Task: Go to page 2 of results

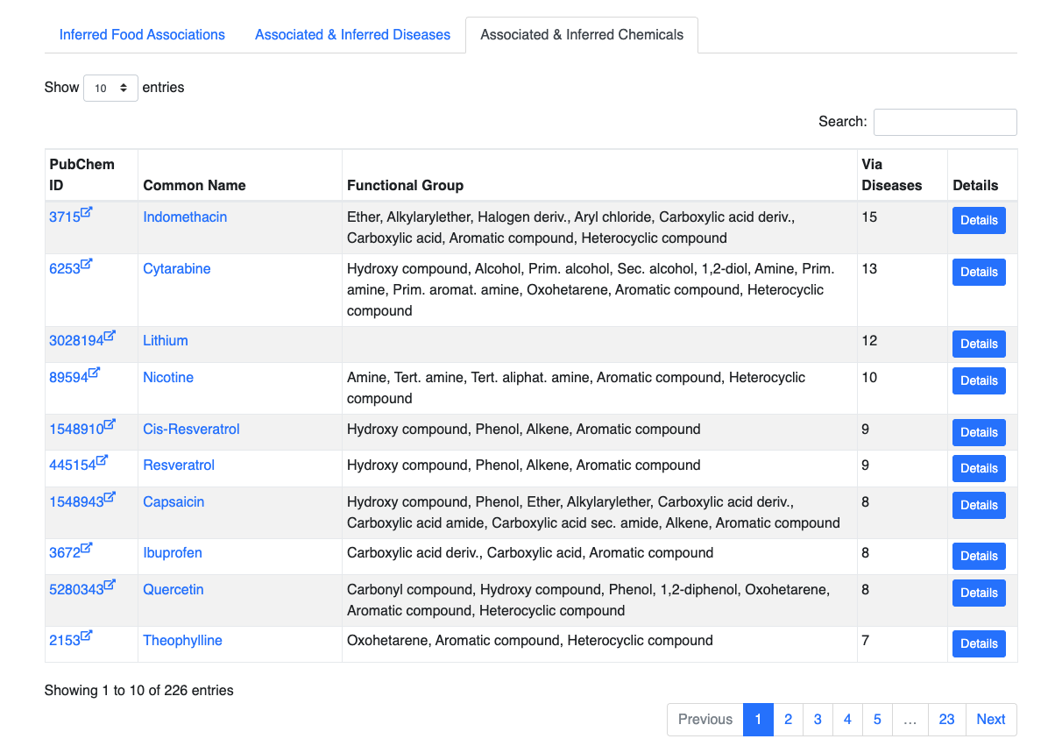Action: (x=788, y=720)
